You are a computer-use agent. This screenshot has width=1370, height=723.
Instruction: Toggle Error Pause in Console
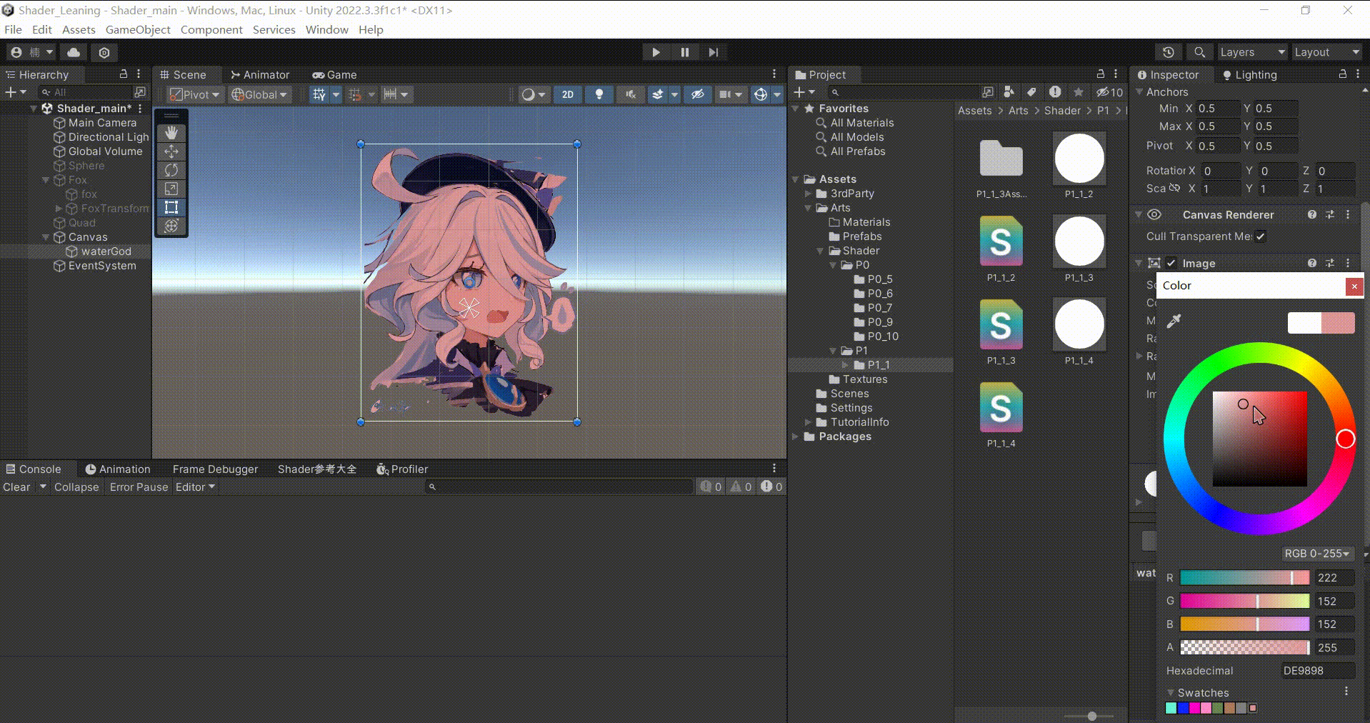pyautogui.click(x=139, y=487)
